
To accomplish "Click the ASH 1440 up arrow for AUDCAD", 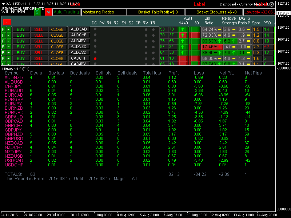I will (x=183, y=29).
